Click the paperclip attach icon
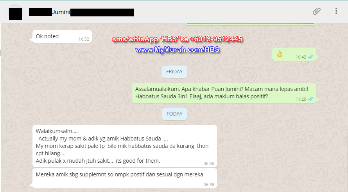 click(x=316, y=11)
